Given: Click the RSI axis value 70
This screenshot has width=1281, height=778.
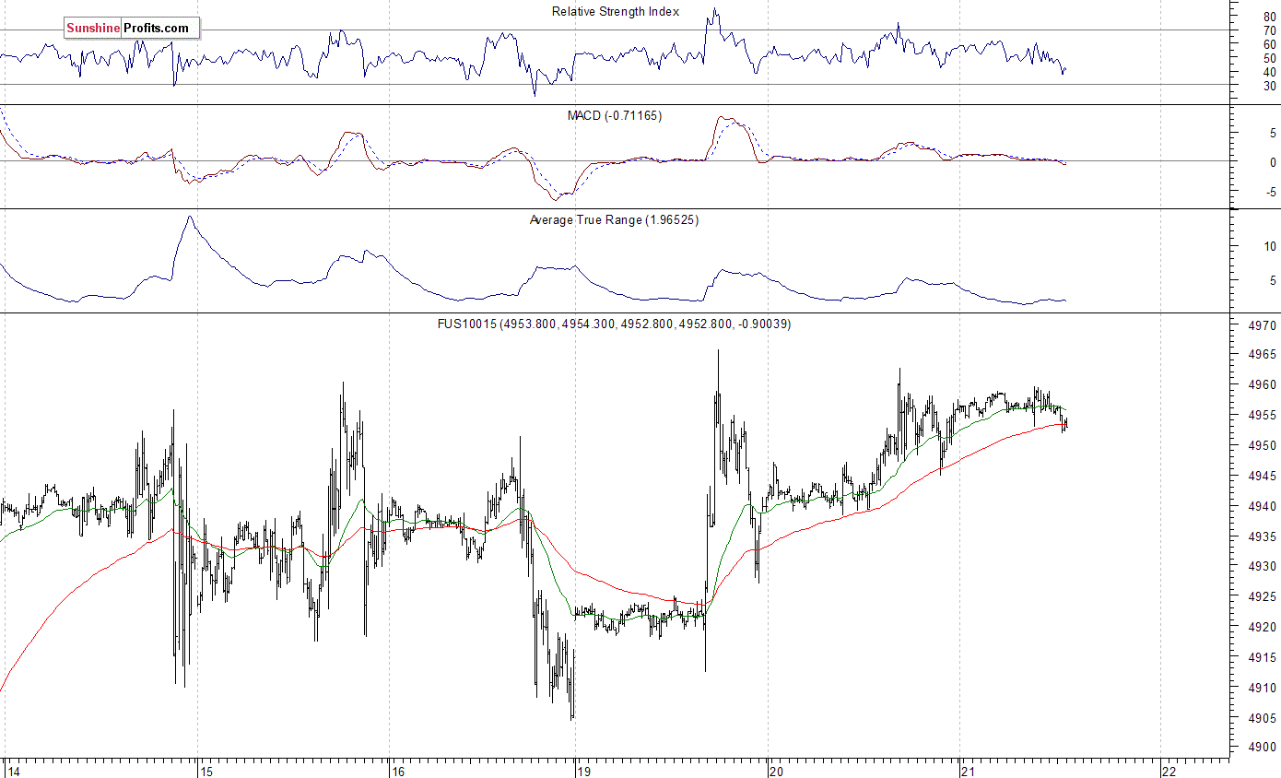Looking at the screenshot, I should coord(1270,30).
